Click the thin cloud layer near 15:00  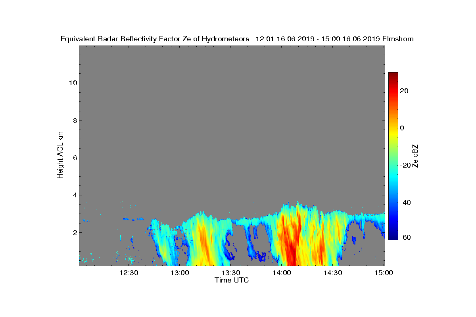click(x=373, y=216)
